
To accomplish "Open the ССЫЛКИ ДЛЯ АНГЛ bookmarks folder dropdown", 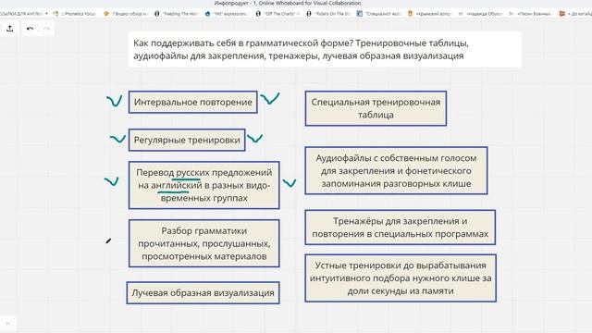I will [x=25, y=14].
